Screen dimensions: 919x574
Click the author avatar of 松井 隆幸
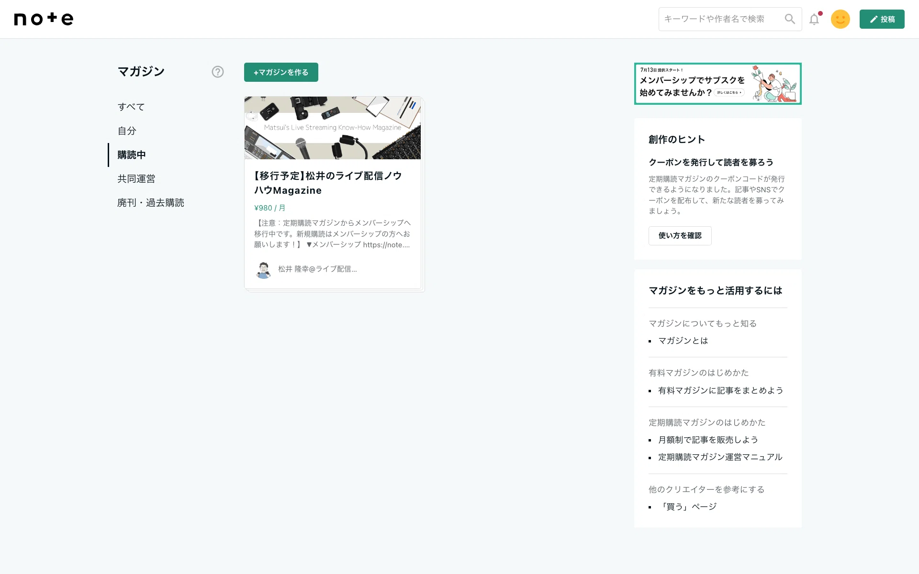(263, 270)
